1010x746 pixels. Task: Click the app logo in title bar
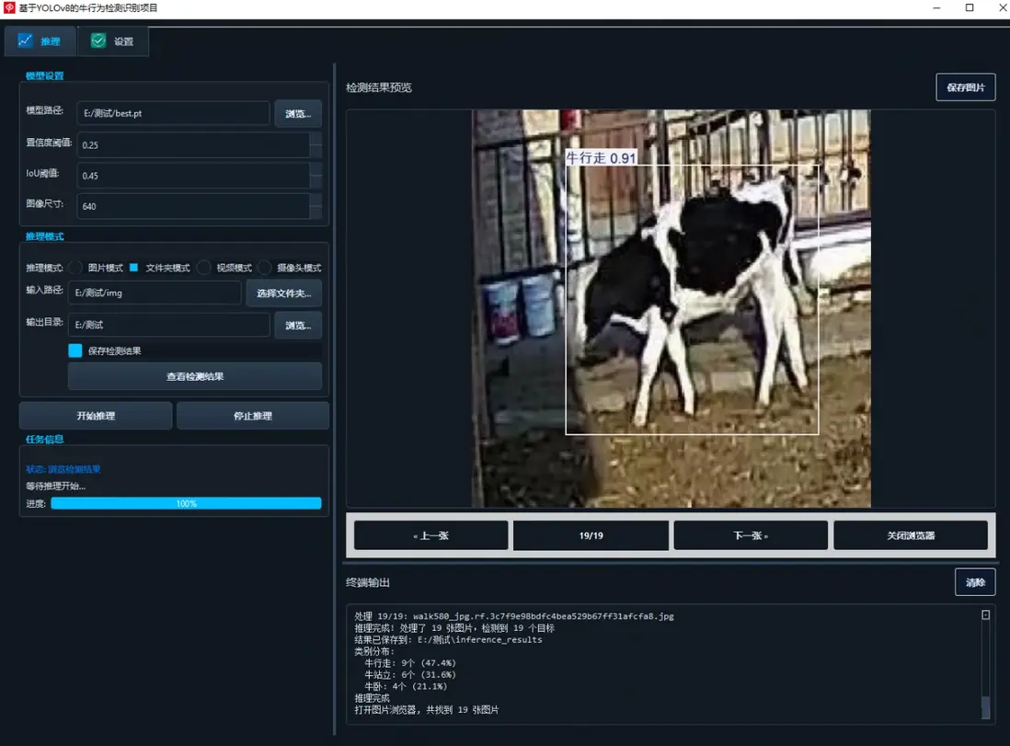[x=9, y=7]
